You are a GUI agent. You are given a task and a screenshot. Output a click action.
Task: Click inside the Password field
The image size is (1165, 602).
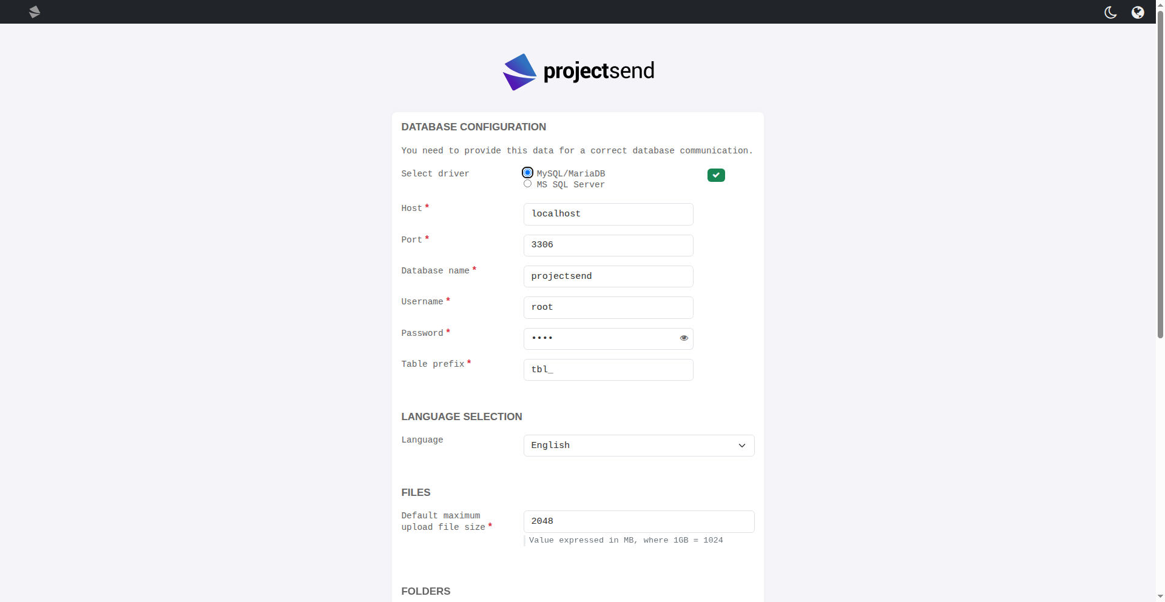(601, 339)
